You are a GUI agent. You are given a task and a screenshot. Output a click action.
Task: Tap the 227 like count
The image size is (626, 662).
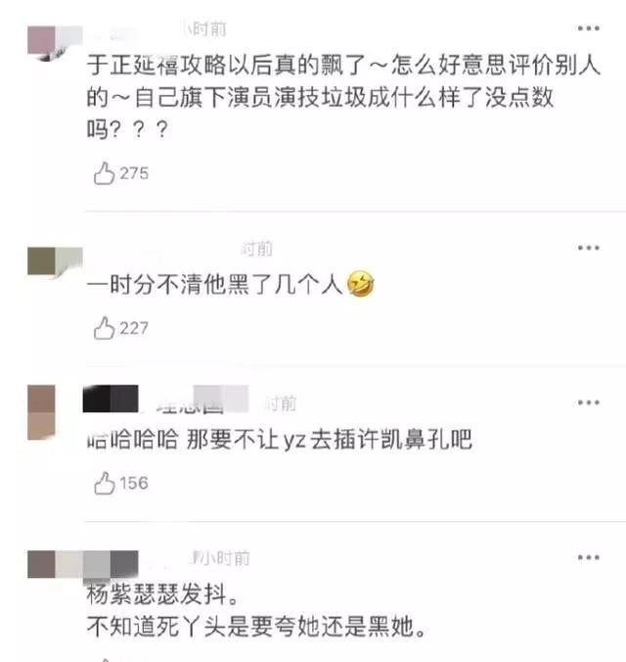pyautogui.click(x=134, y=328)
